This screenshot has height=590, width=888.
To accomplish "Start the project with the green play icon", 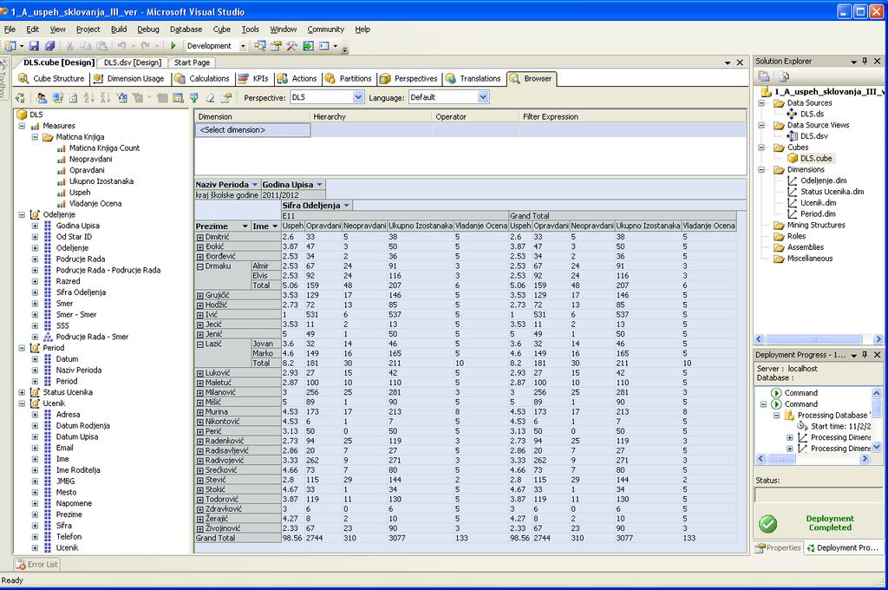I will tap(173, 46).
